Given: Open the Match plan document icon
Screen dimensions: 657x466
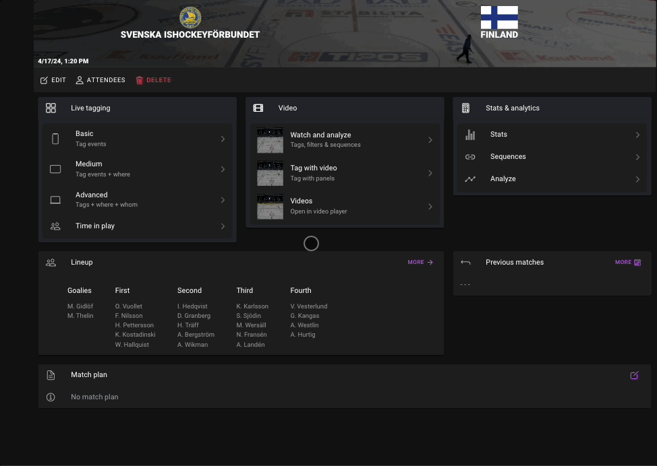Looking at the screenshot, I should (x=51, y=374).
